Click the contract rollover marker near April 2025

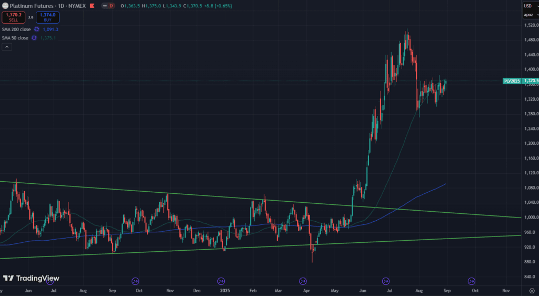[303, 281]
